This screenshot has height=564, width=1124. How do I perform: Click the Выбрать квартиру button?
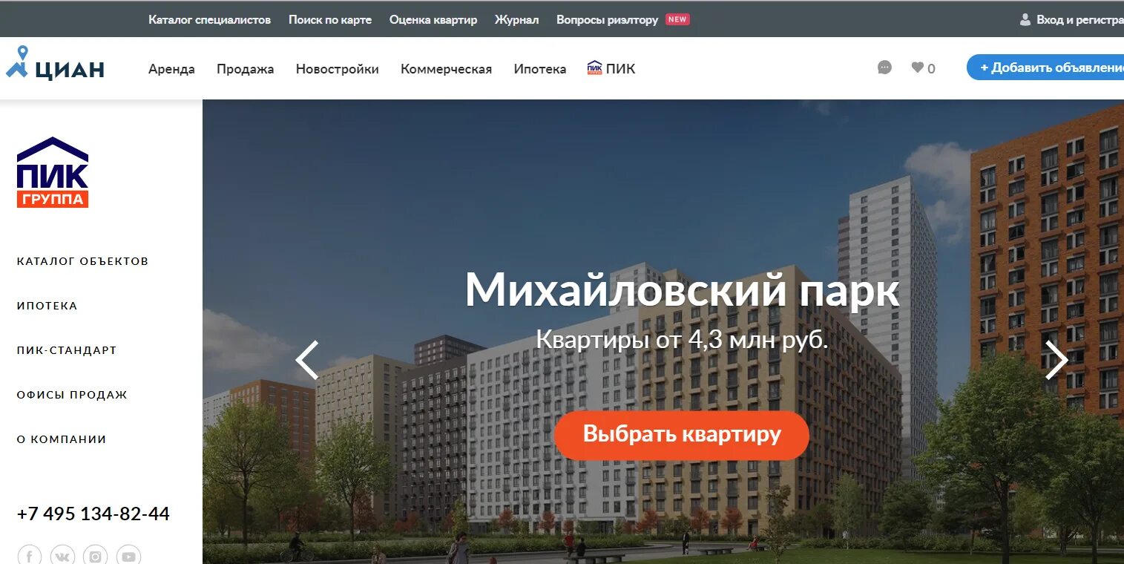[x=682, y=435]
